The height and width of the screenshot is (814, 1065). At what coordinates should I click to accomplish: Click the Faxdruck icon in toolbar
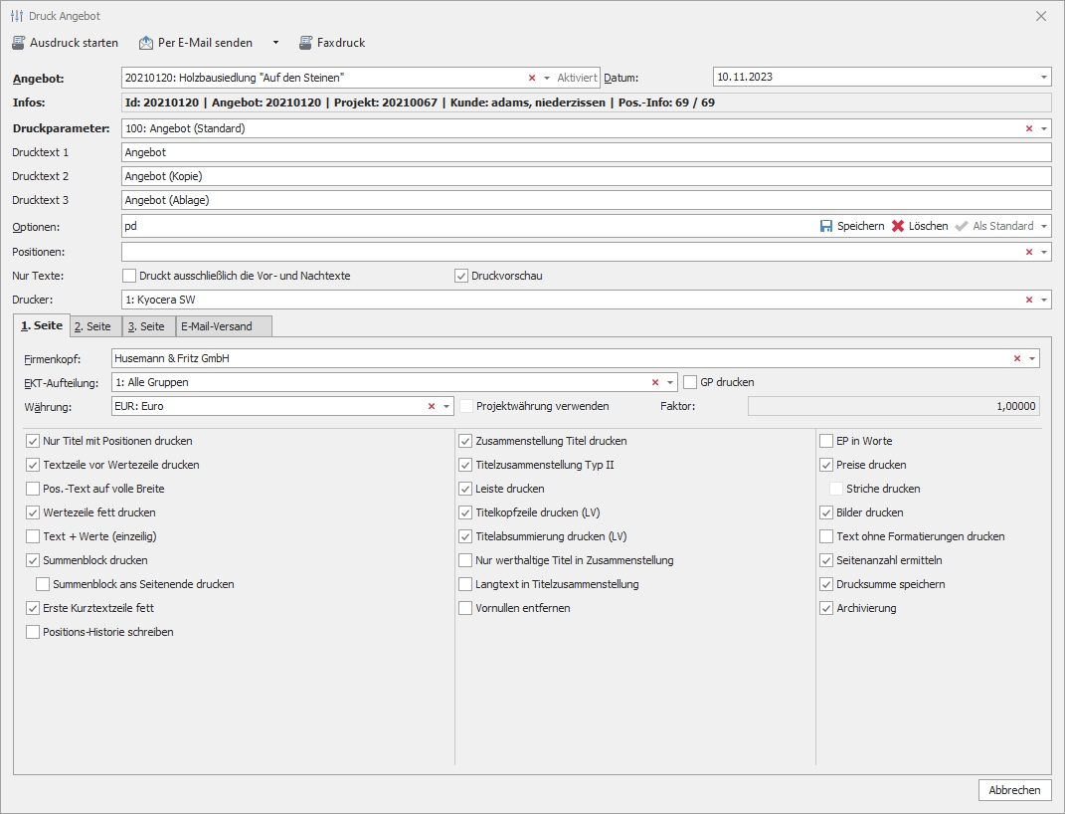305,43
